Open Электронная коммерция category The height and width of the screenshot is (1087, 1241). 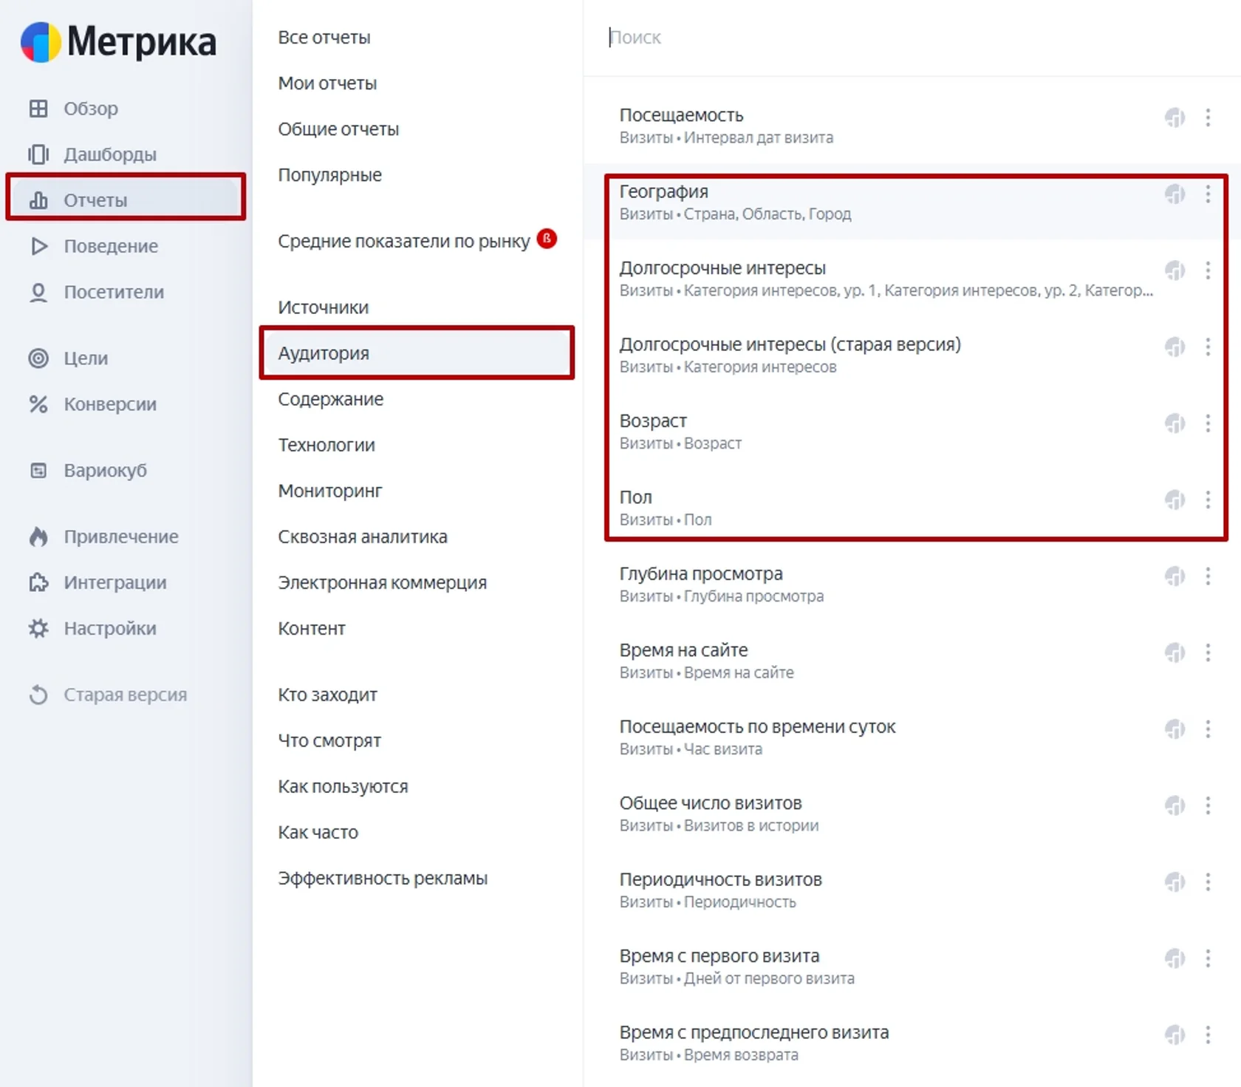pos(383,582)
